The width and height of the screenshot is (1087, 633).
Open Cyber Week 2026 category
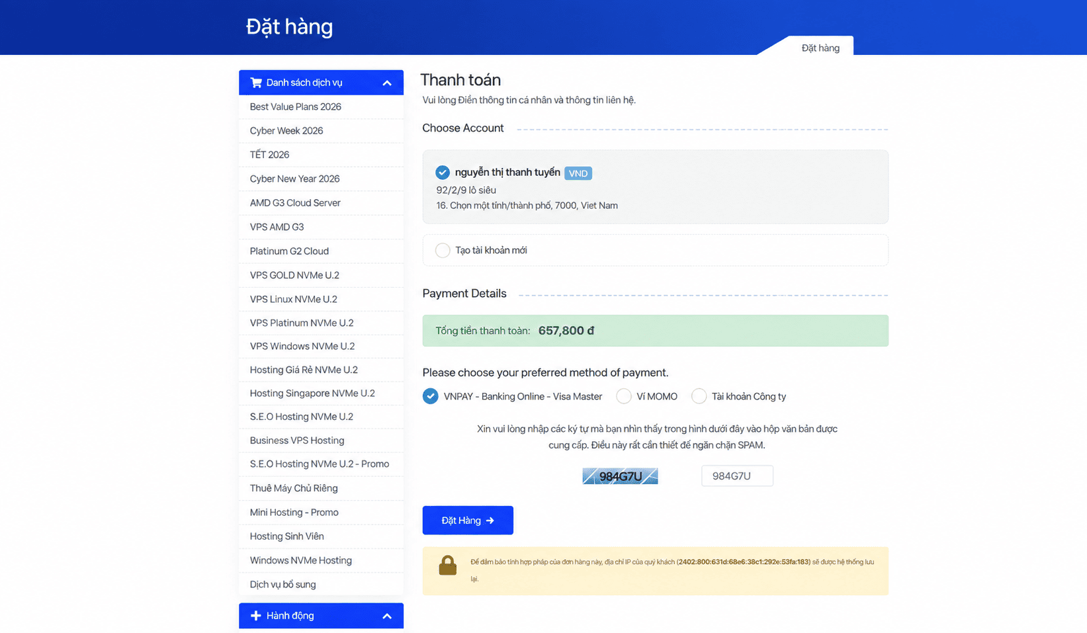point(321,131)
